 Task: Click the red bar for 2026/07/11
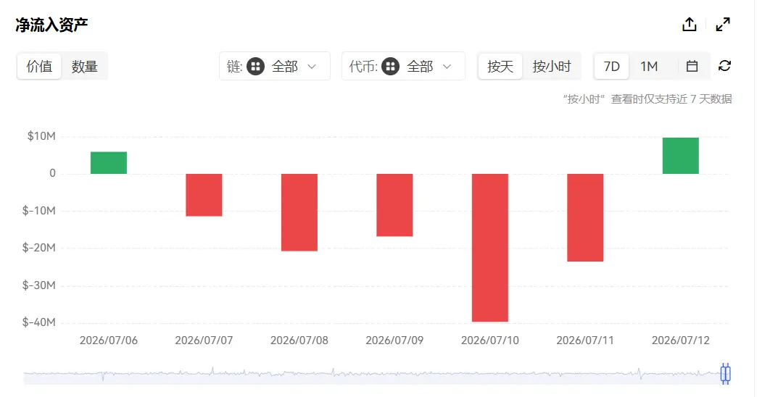(x=585, y=217)
